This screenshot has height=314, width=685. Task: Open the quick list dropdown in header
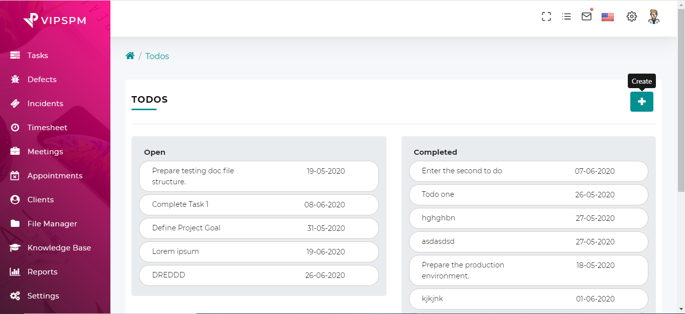coord(566,17)
